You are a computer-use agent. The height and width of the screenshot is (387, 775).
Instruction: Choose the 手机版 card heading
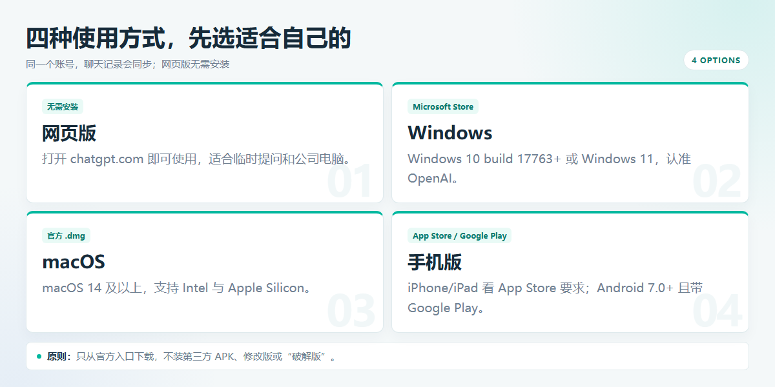[x=435, y=262]
